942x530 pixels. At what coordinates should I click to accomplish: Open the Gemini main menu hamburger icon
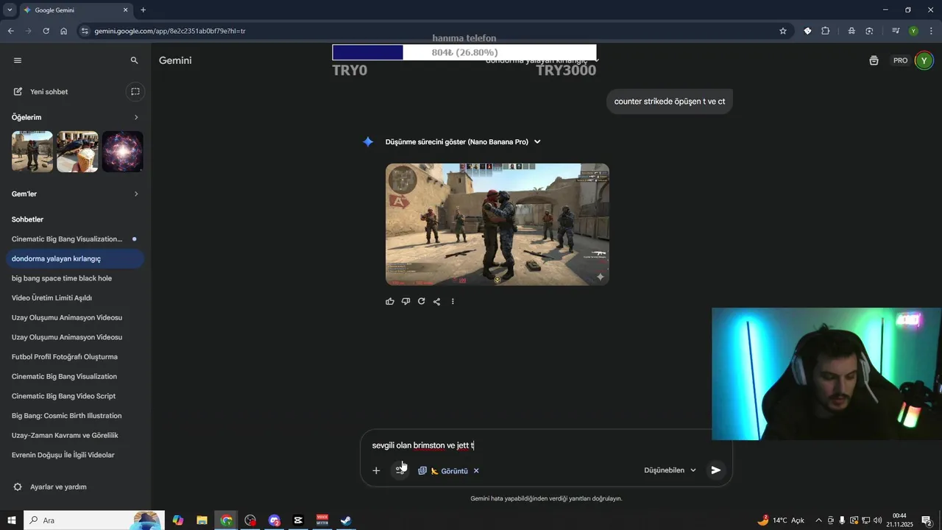pyautogui.click(x=18, y=60)
